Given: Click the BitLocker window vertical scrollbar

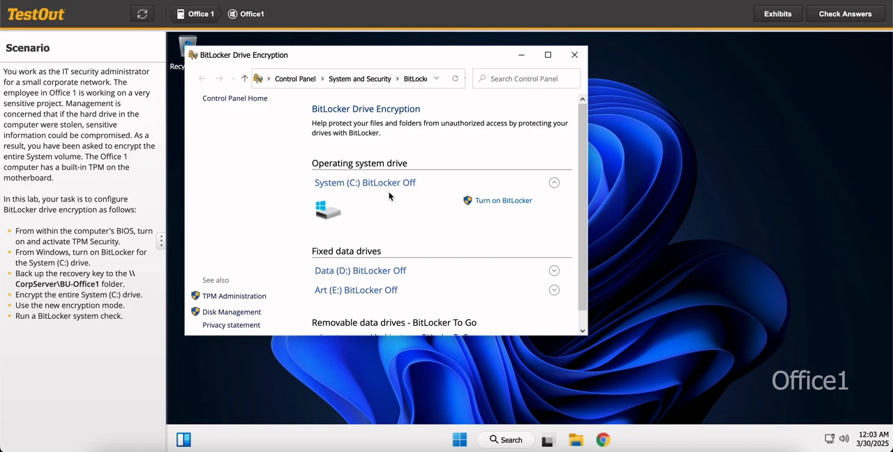Looking at the screenshot, I should tap(583, 206).
